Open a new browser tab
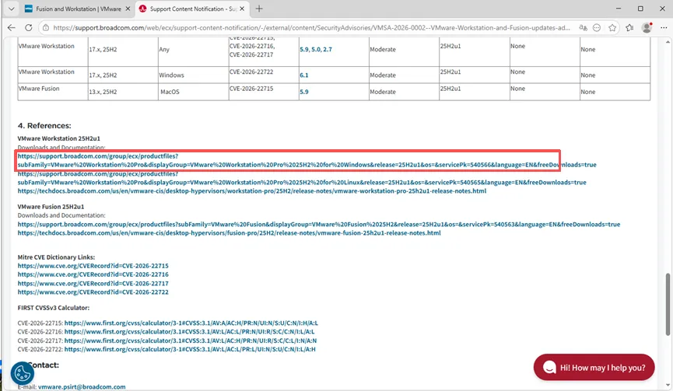 tap(259, 9)
